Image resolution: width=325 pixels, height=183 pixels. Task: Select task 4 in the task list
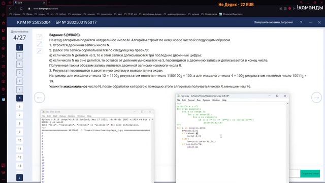(19, 89)
